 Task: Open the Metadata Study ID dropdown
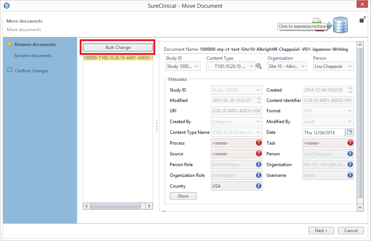(236, 90)
